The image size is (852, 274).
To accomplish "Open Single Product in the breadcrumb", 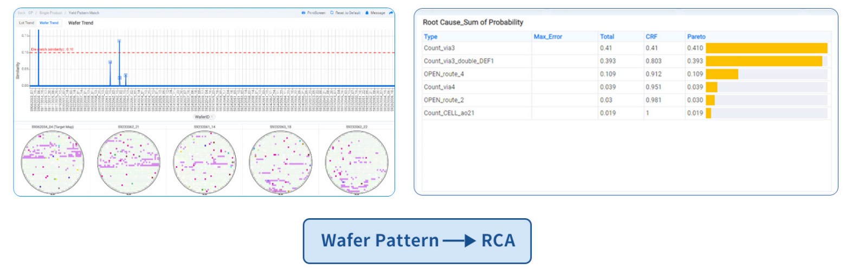I will 50,12.
